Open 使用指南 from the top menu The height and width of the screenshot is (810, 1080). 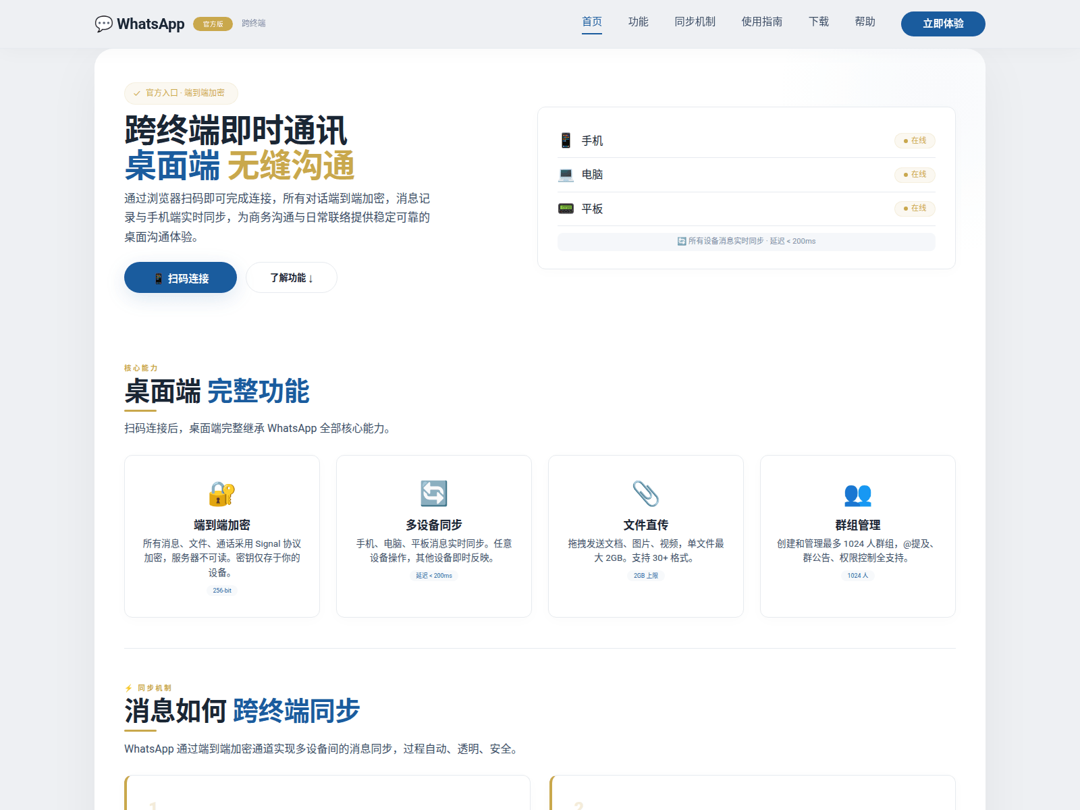click(762, 22)
